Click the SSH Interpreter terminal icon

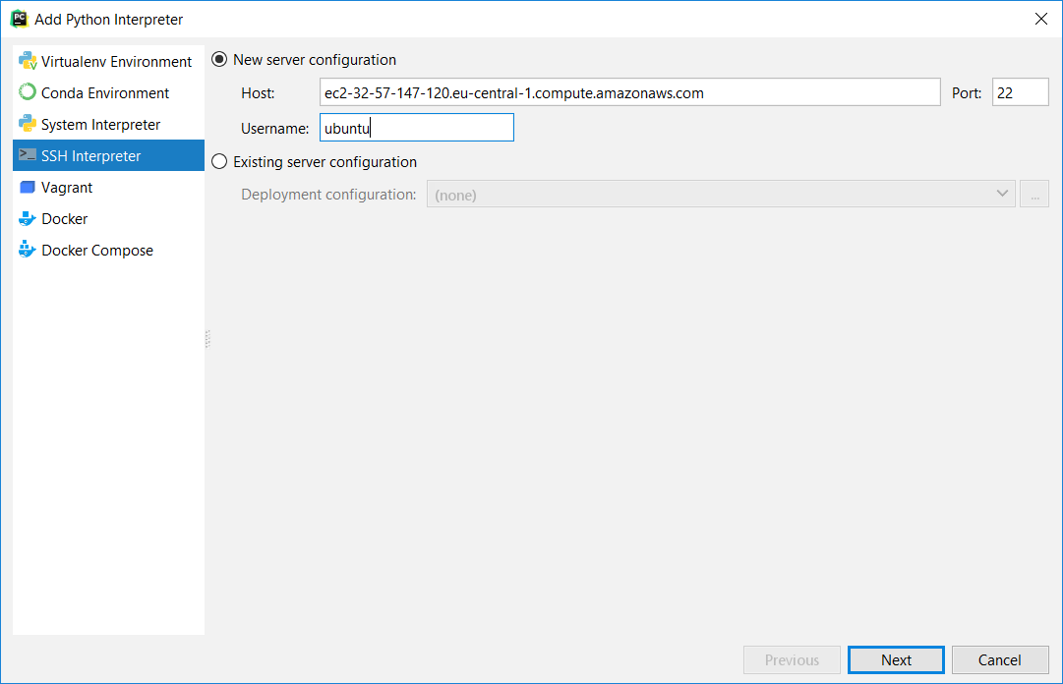point(28,155)
